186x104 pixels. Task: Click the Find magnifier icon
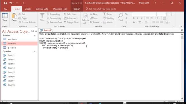tap(121, 16)
